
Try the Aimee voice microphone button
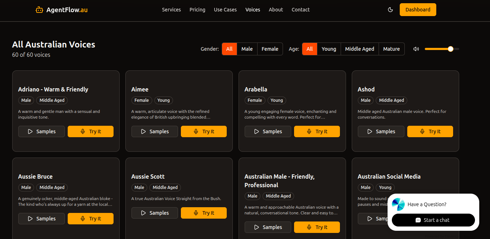click(x=203, y=131)
